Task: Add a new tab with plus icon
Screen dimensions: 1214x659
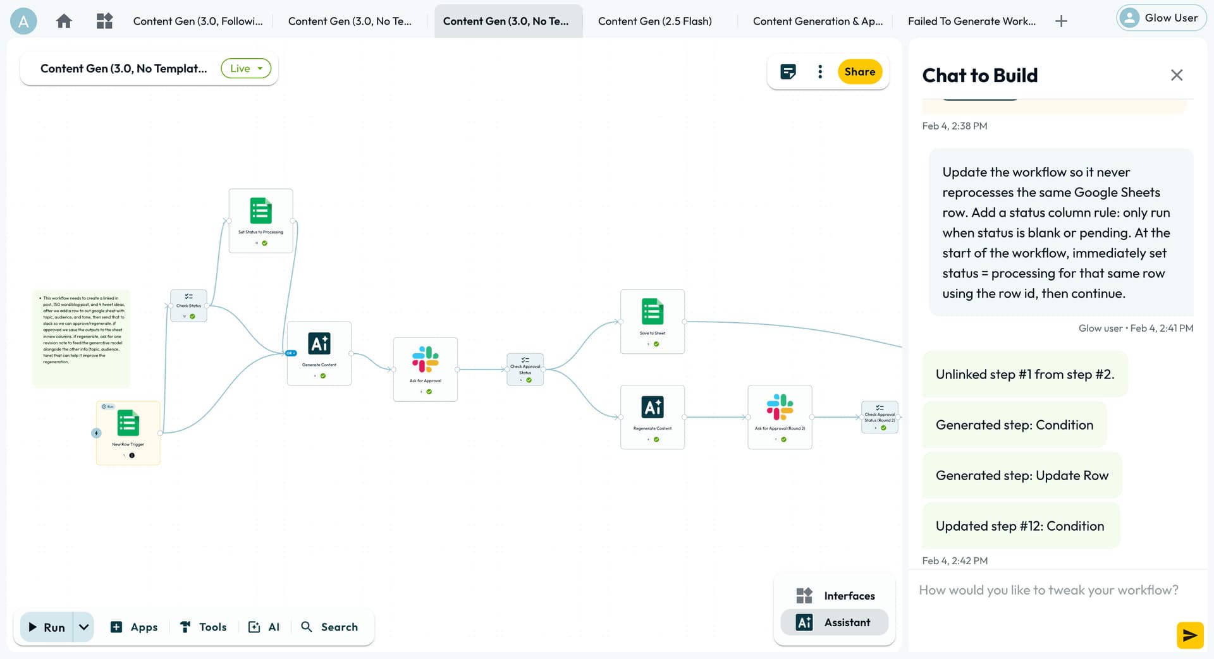Action: pos(1062,21)
